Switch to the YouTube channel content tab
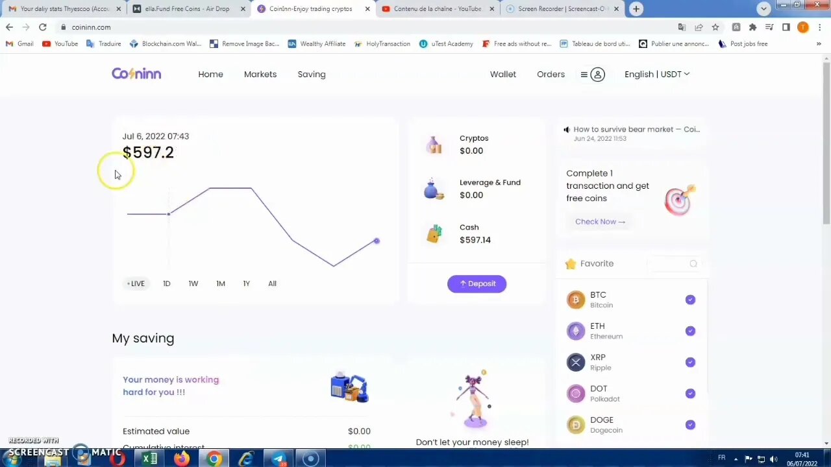 coord(437,8)
